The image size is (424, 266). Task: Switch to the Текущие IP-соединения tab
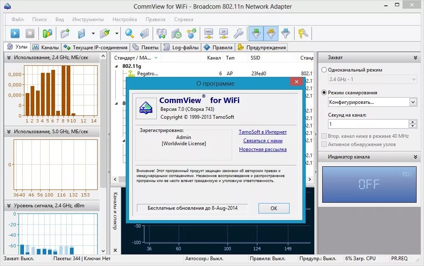96,47
